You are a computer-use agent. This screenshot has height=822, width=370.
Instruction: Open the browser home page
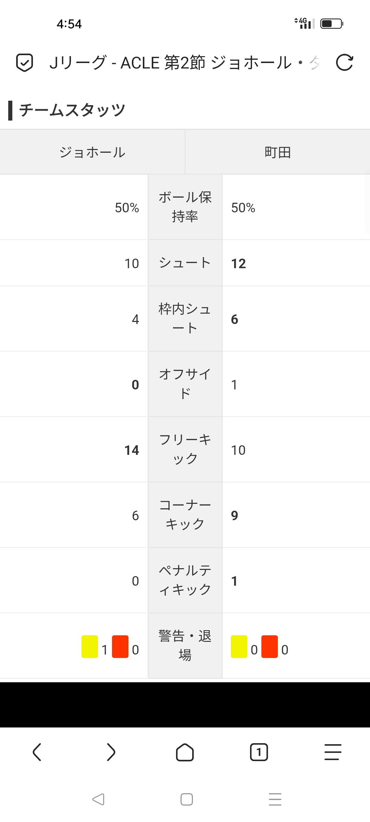click(x=185, y=752)
